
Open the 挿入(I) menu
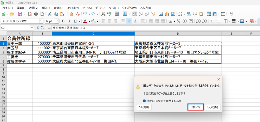(46, 8)
